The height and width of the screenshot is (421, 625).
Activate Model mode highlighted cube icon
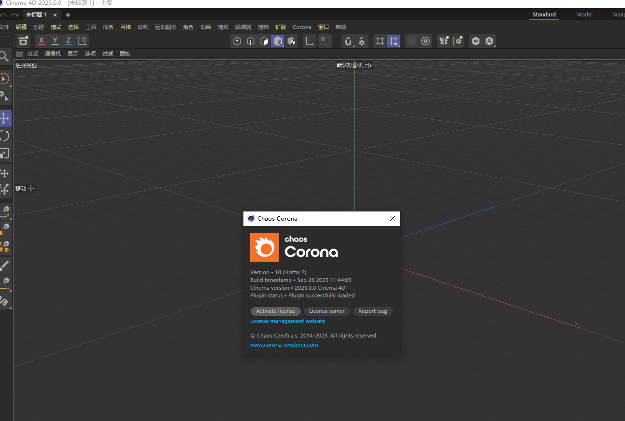[x=277, y=41]
